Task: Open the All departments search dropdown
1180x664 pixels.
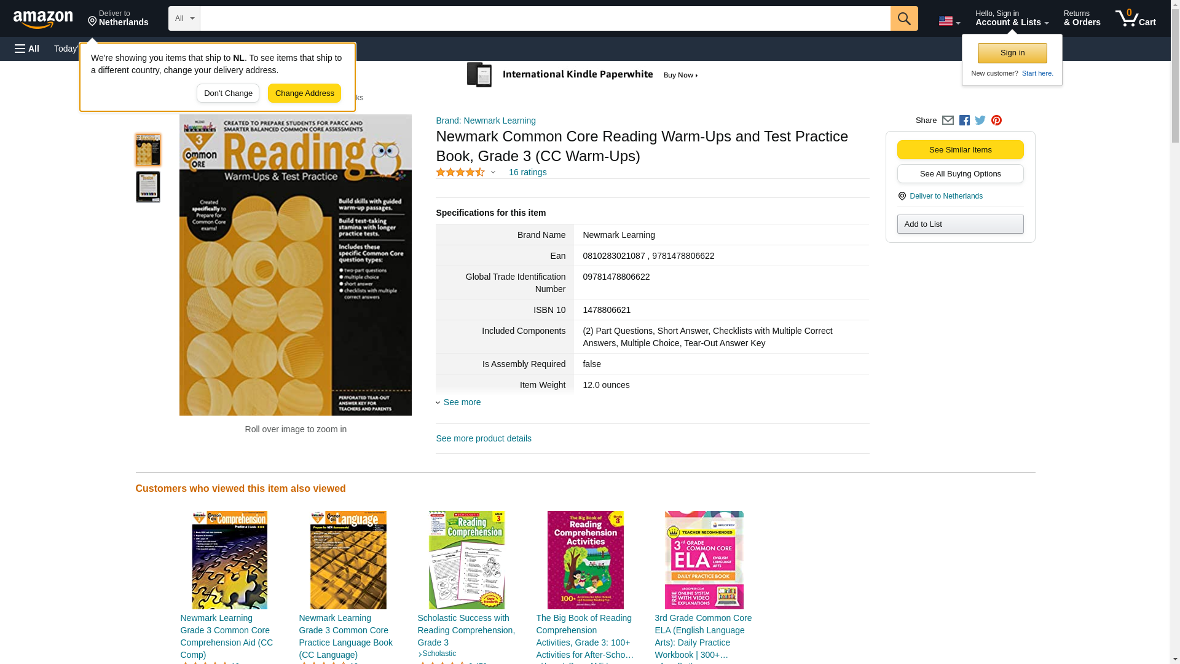Action: (x=184, y=18)
